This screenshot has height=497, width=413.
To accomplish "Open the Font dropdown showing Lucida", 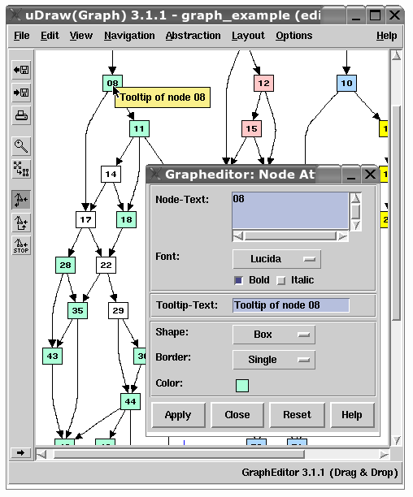I will pos(276,259).
